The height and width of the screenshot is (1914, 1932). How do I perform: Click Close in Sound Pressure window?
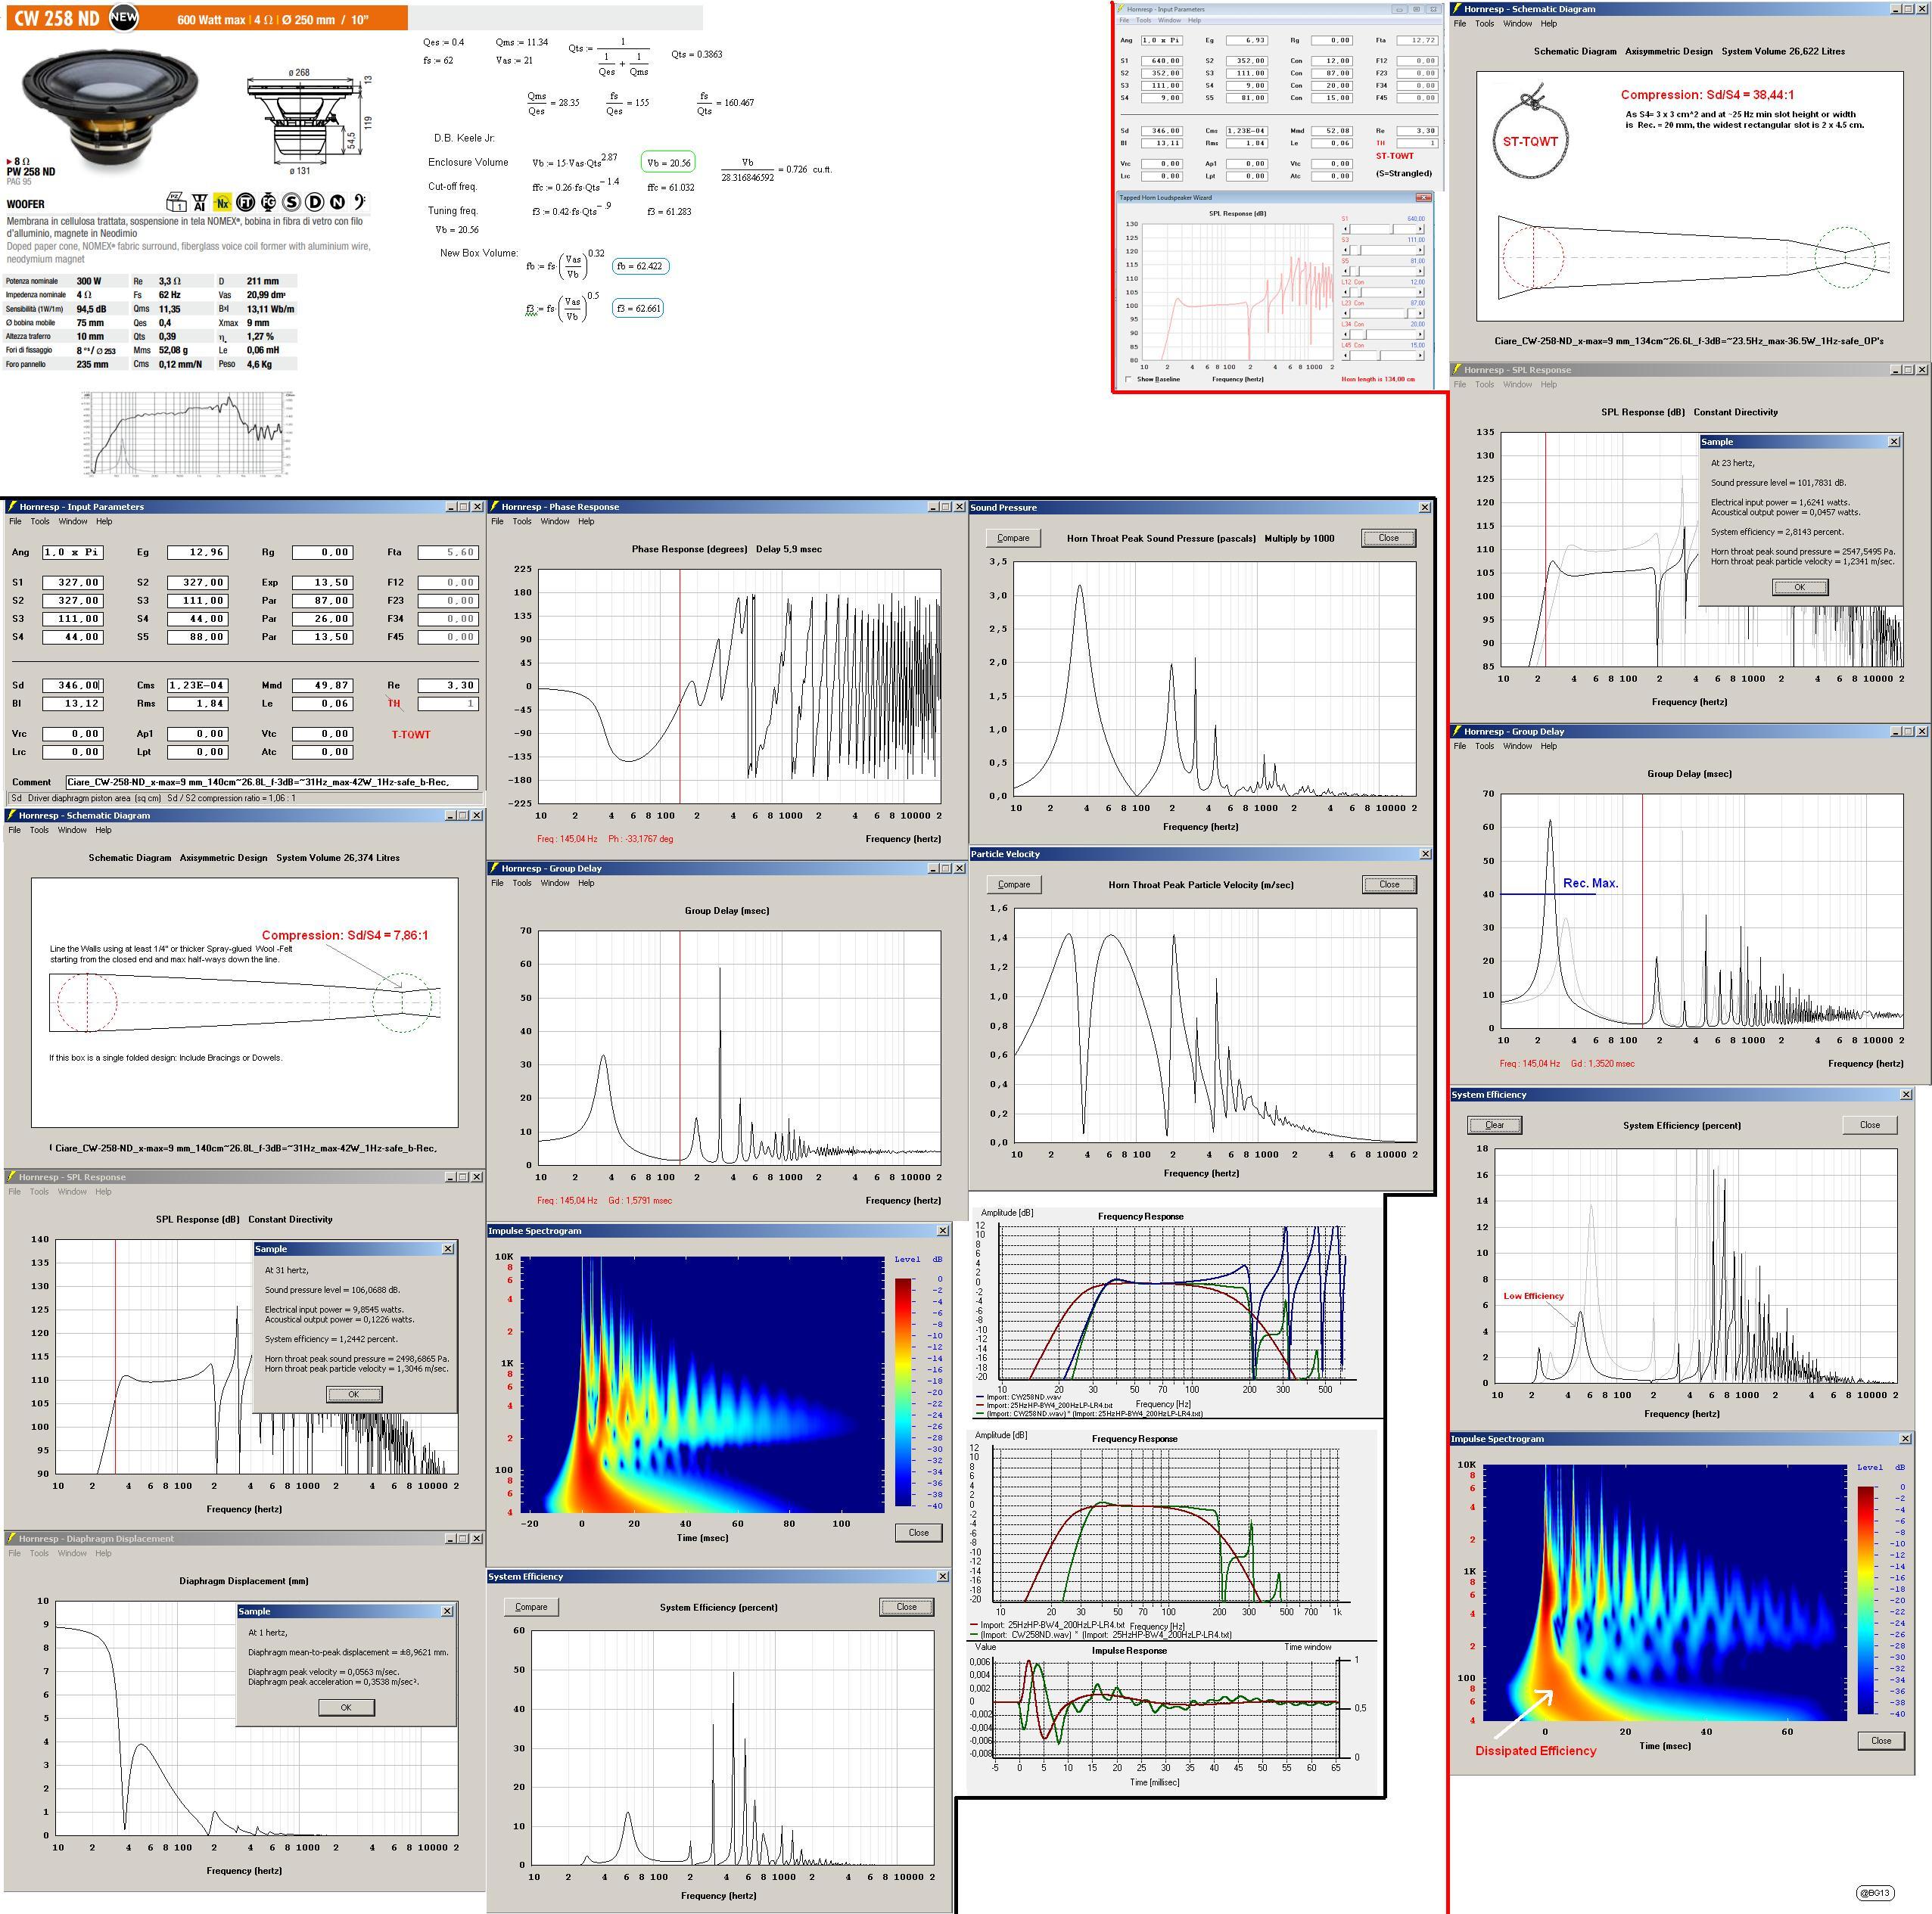coord(1389,538)
